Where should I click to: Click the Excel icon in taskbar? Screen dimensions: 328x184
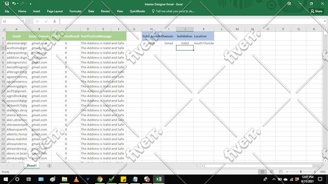point(159,179)
